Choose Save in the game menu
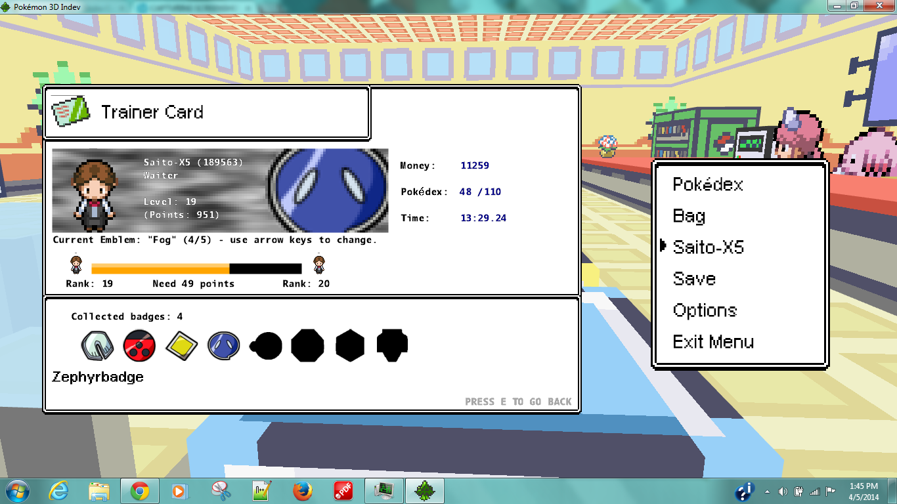 pyautogui.click(x=693, y=279)
